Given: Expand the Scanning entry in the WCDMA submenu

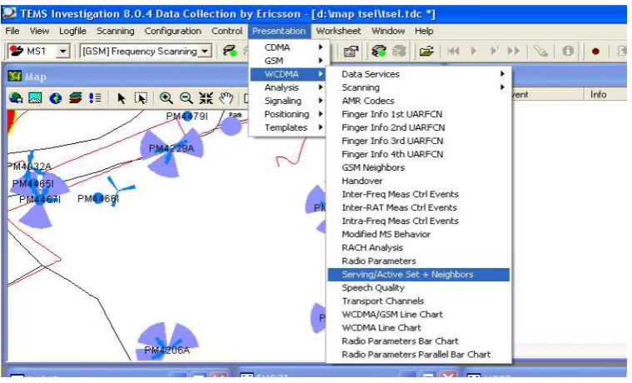Looking at the screenshot, I should 418,87.
